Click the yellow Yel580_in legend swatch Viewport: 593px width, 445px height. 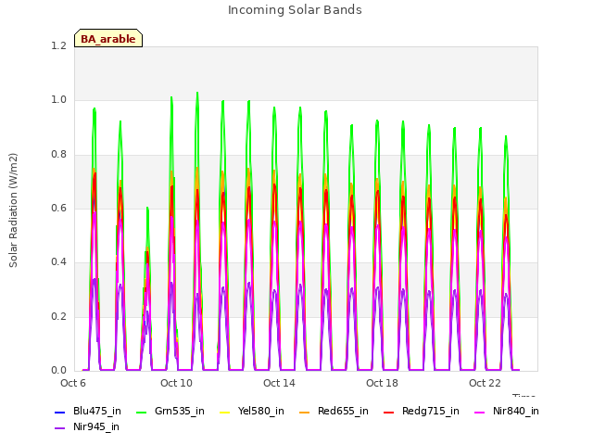click(224, 412)
